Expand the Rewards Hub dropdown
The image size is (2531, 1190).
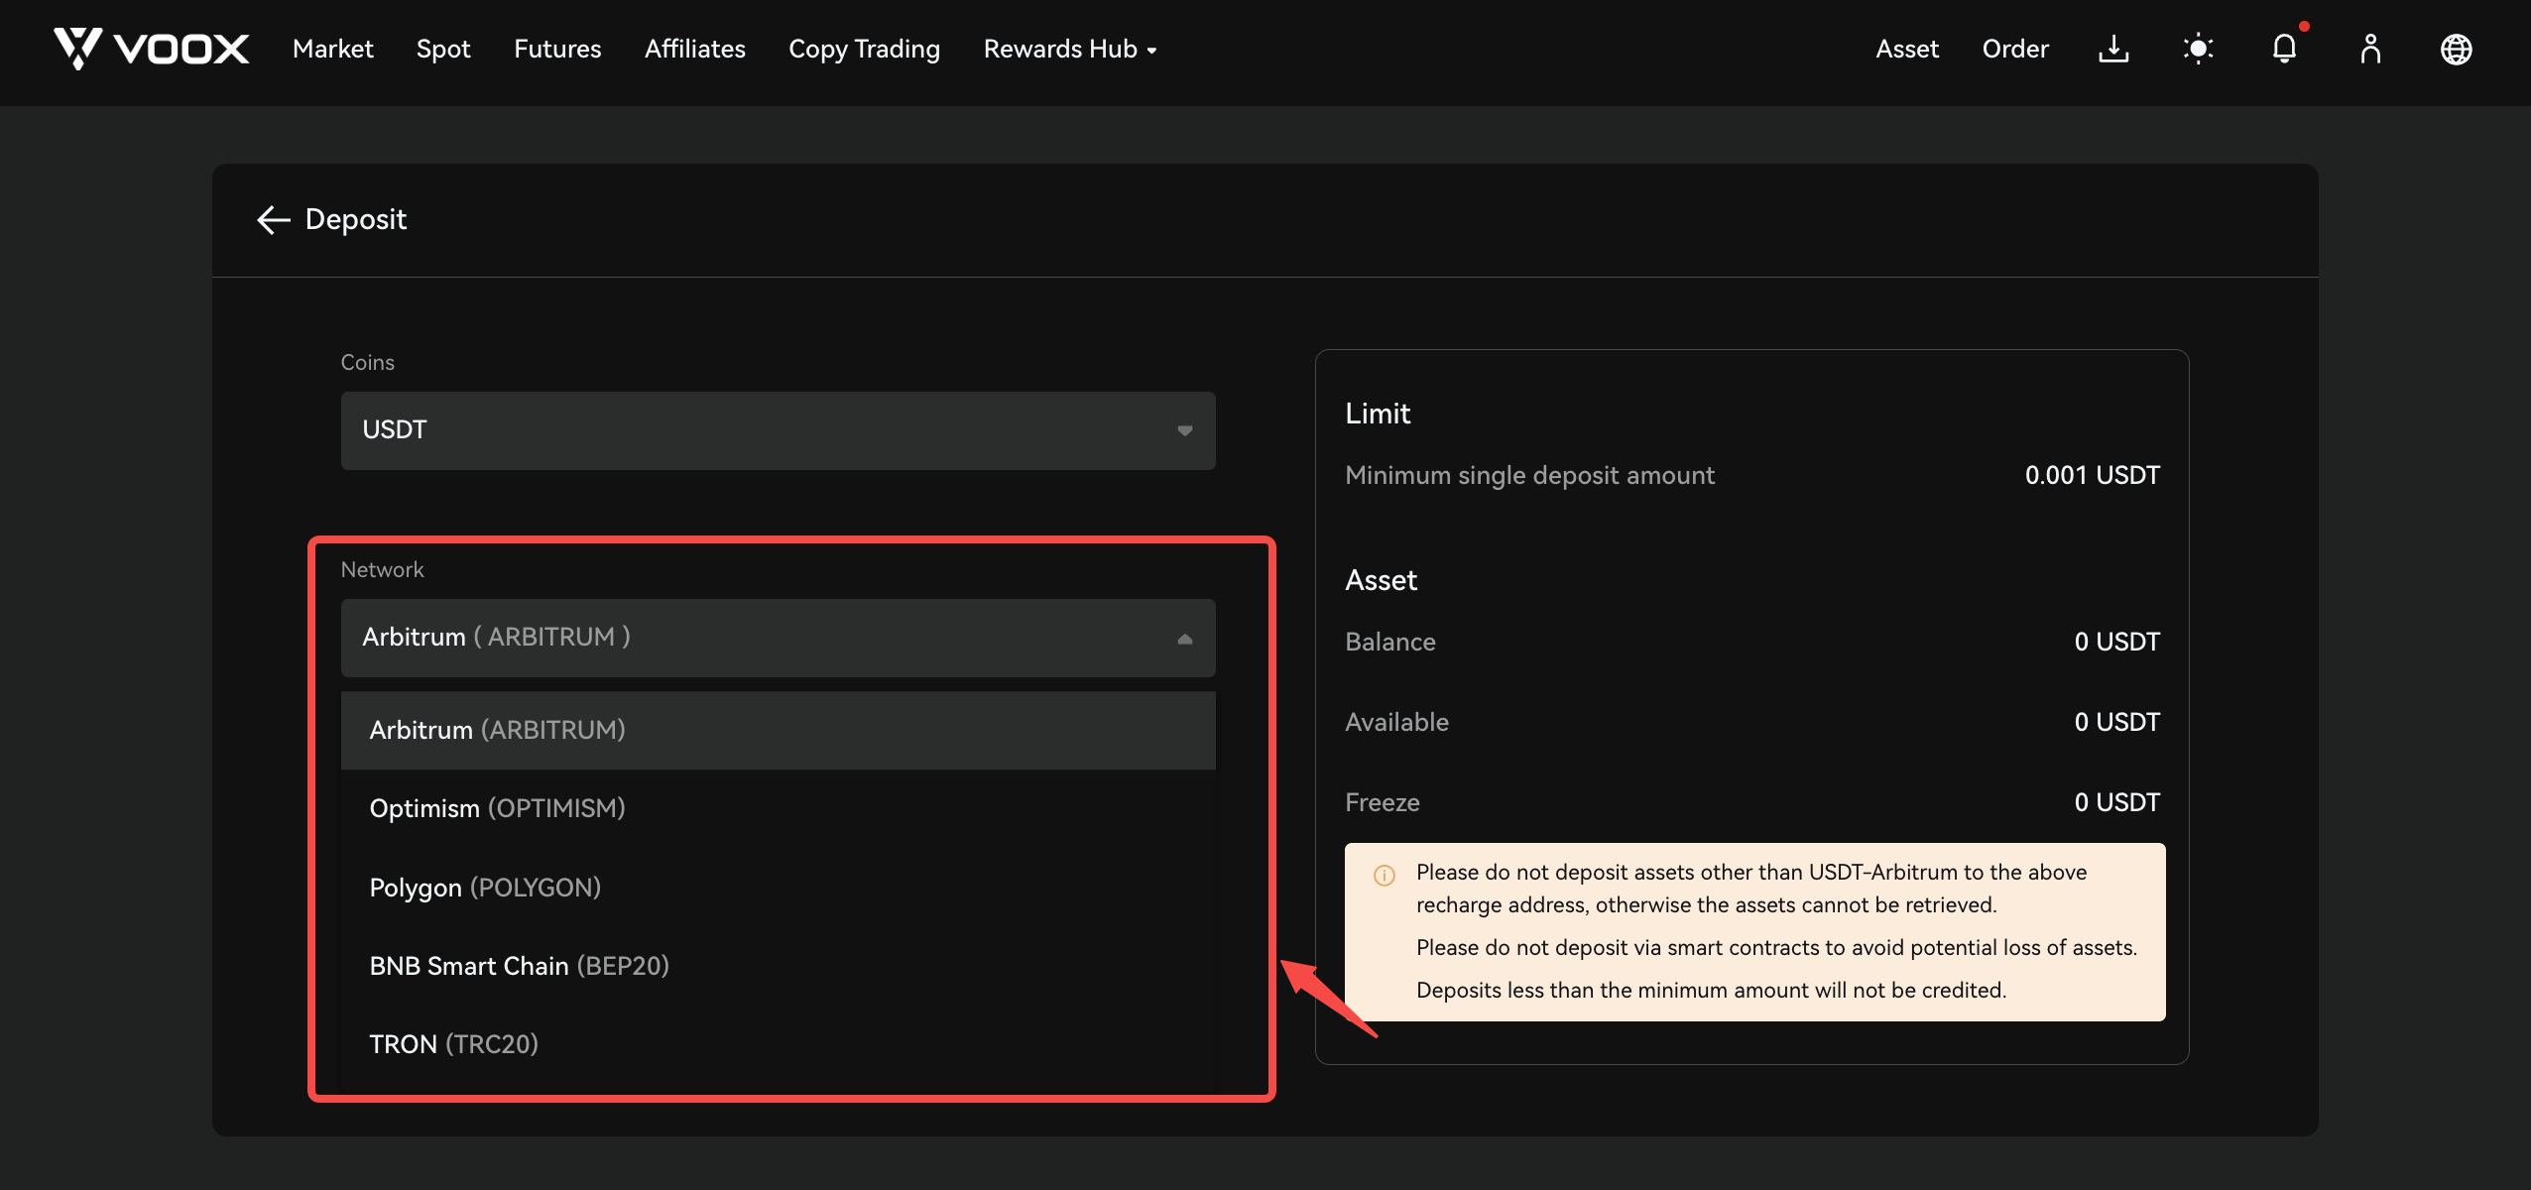point(1070,49)
